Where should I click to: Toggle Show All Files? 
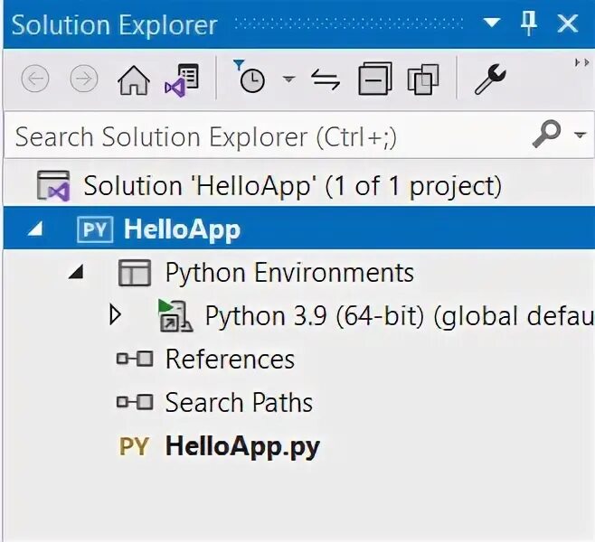point(422,80)
